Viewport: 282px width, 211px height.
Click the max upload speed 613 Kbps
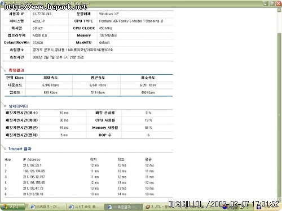point(51,92)
